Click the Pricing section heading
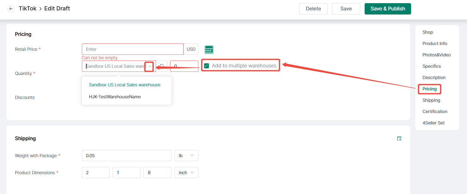This screenshot has height=194, width=467. pos(23,34)
